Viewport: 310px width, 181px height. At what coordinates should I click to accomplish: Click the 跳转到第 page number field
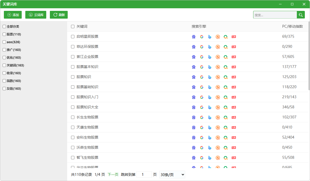coord(144,175)
